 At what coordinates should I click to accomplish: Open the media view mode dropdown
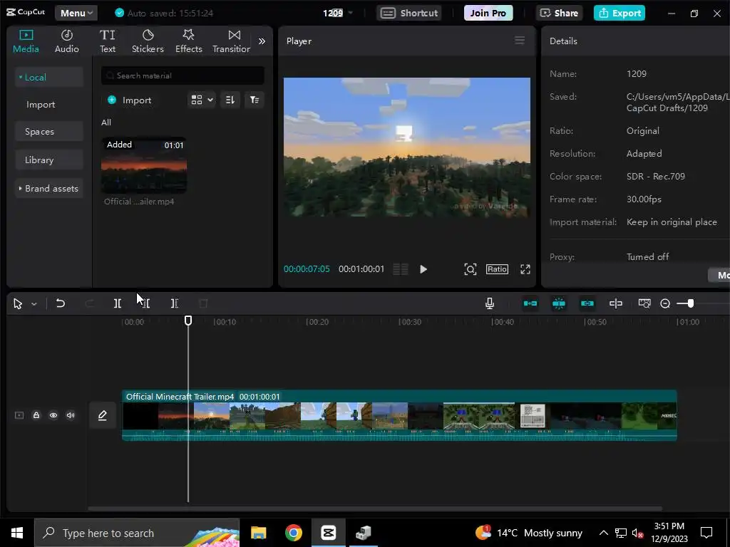pyautogui.click(x=202, y=100)
